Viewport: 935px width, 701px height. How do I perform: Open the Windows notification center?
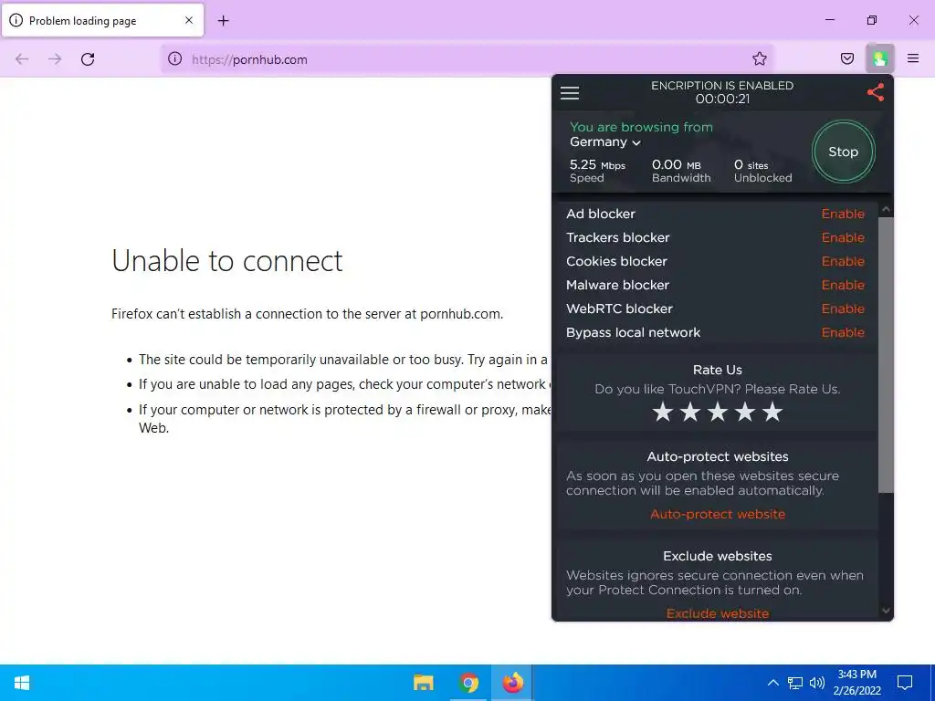tap(905, 683)
